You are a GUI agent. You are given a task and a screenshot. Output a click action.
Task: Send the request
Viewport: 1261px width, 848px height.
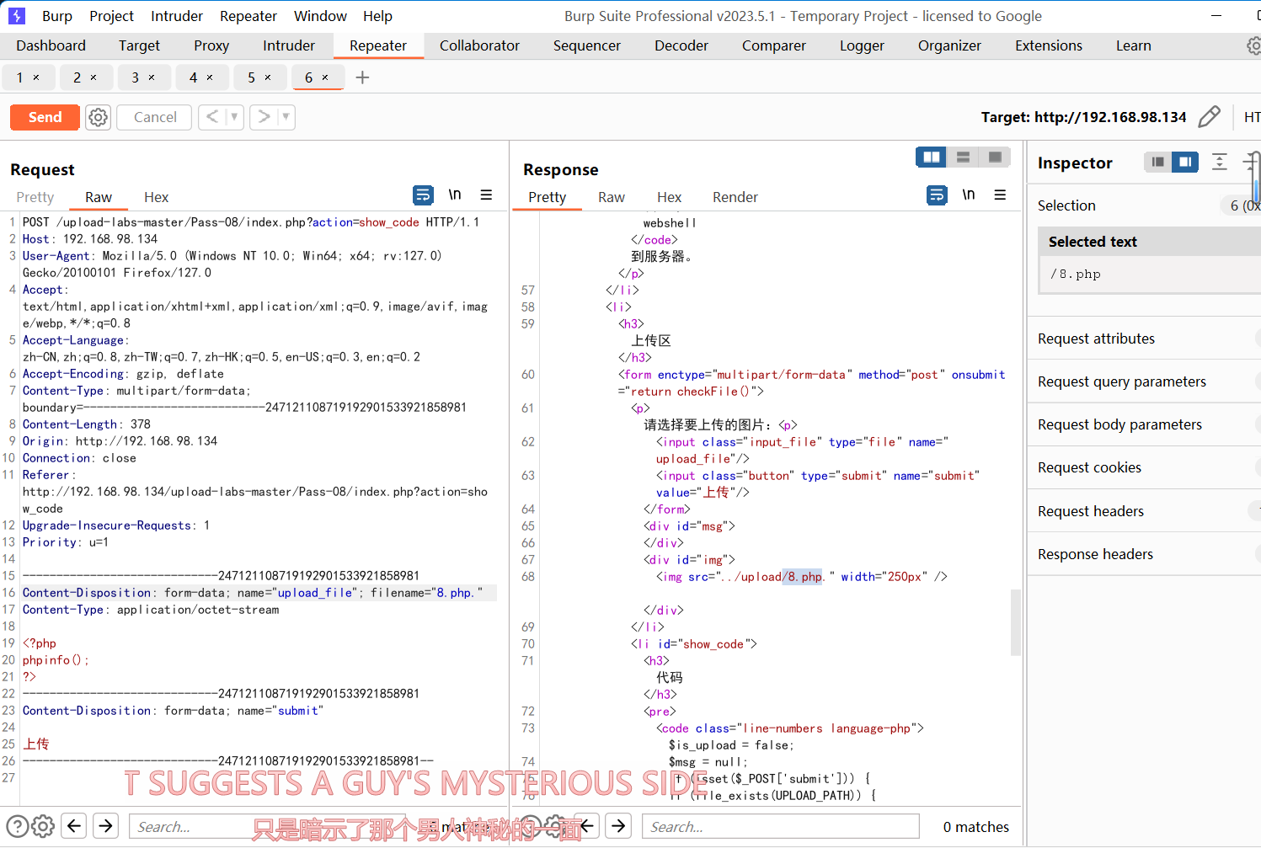(45, 117)
